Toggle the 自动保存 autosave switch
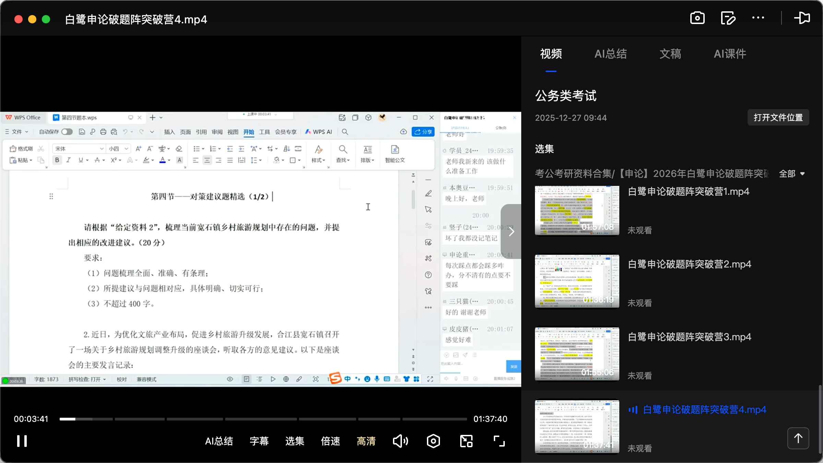The width and height of the screenshot is (823, 463). click(x=67, y=131)
